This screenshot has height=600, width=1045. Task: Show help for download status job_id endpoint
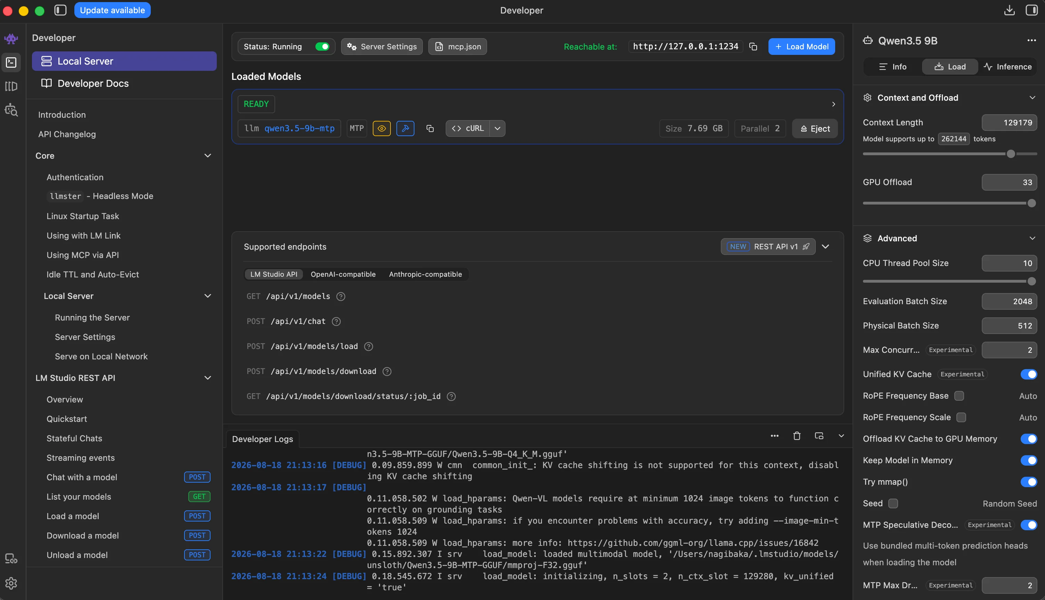[x=451, y=397]
